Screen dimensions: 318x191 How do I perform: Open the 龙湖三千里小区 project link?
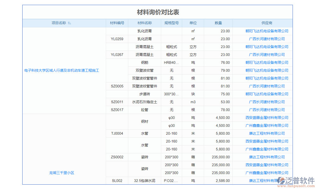pos(62,173)
